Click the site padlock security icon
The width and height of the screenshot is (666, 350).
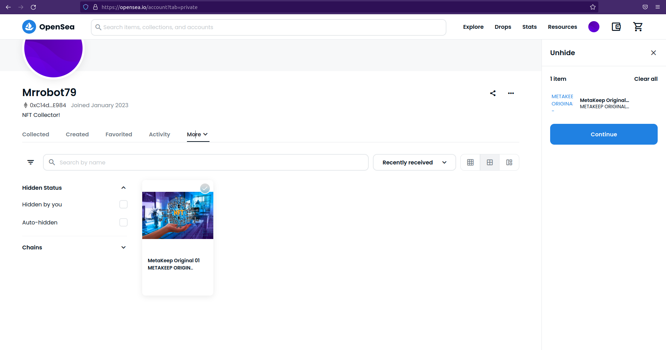click(x=95, y=7)
